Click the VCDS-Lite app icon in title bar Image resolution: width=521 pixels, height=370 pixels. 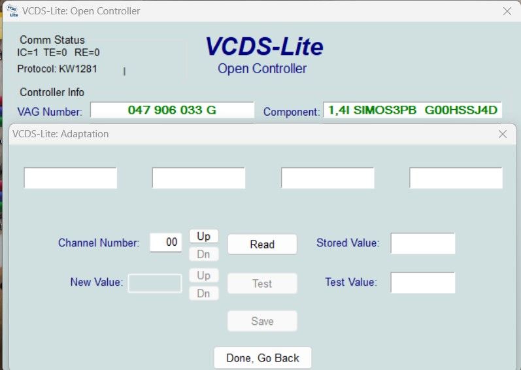12,10
